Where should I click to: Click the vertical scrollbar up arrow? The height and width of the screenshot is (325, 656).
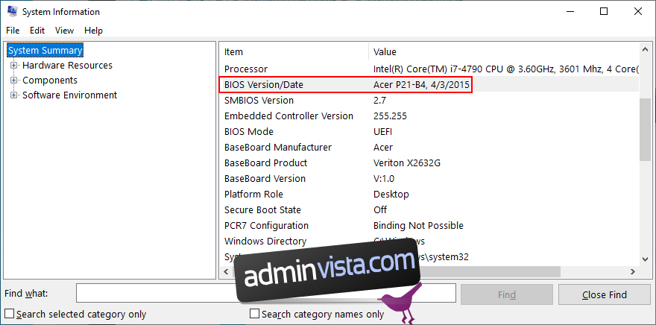tap(645, 50)
